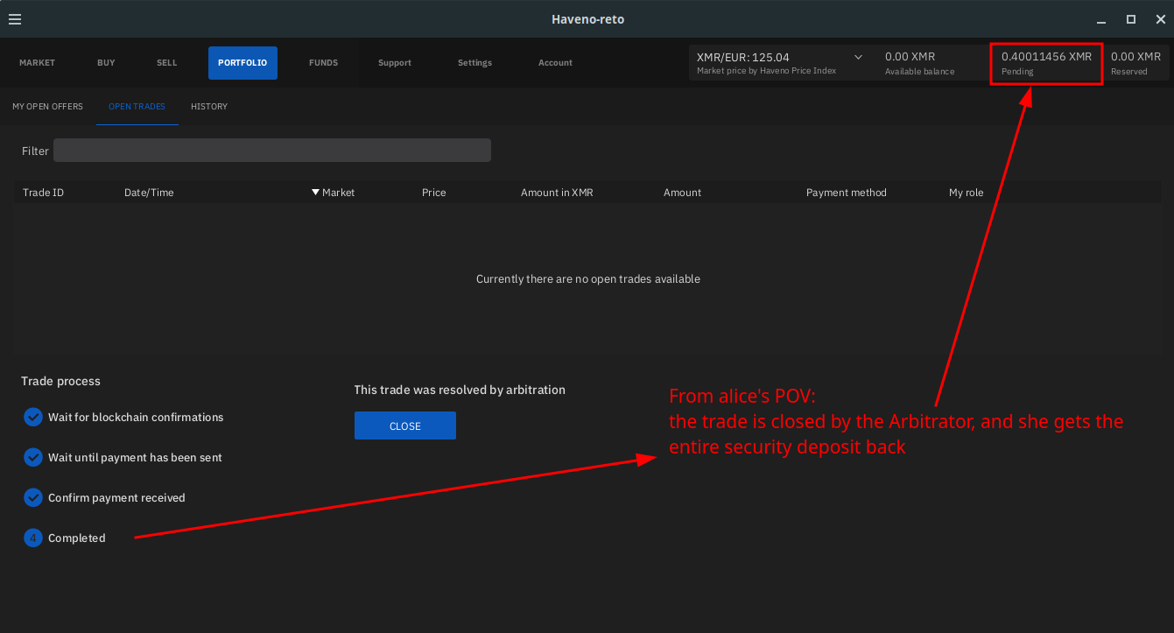The height and width of the screenshot is (633, 1174).
Task: Minimize the Haveno-reto window
Action: coord(1101,19)
